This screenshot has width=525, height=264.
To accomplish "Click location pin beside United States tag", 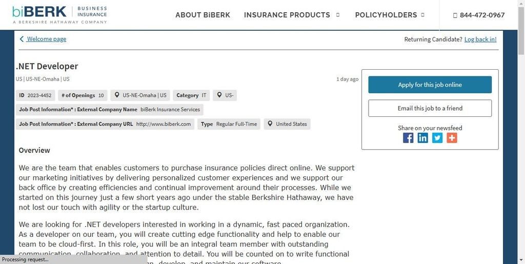I will pos(270,124).
